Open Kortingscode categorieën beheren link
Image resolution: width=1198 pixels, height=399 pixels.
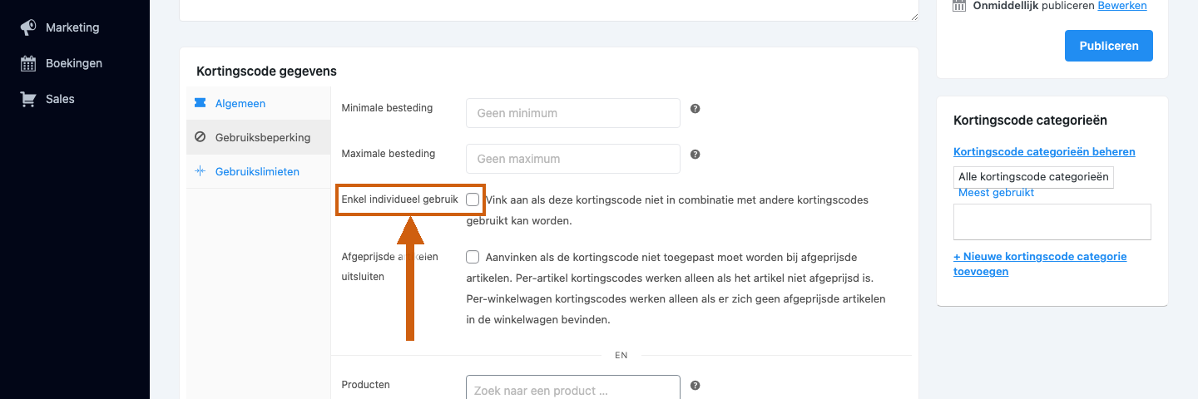1044,151
